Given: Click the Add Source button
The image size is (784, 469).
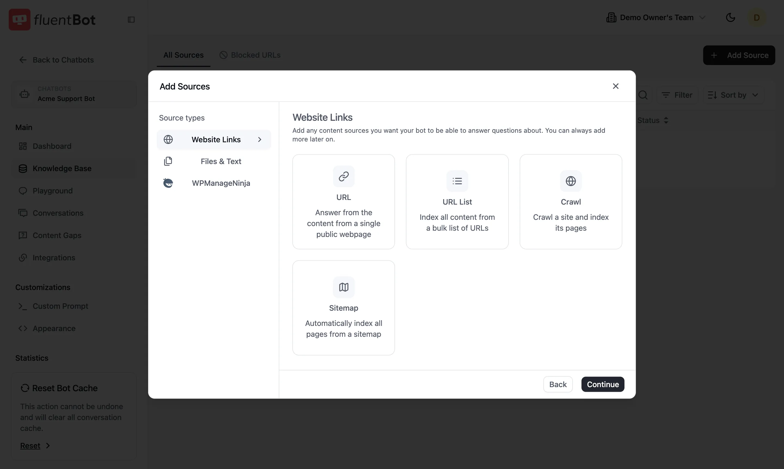Looking at the screenshot, I should tap(739, 55).
